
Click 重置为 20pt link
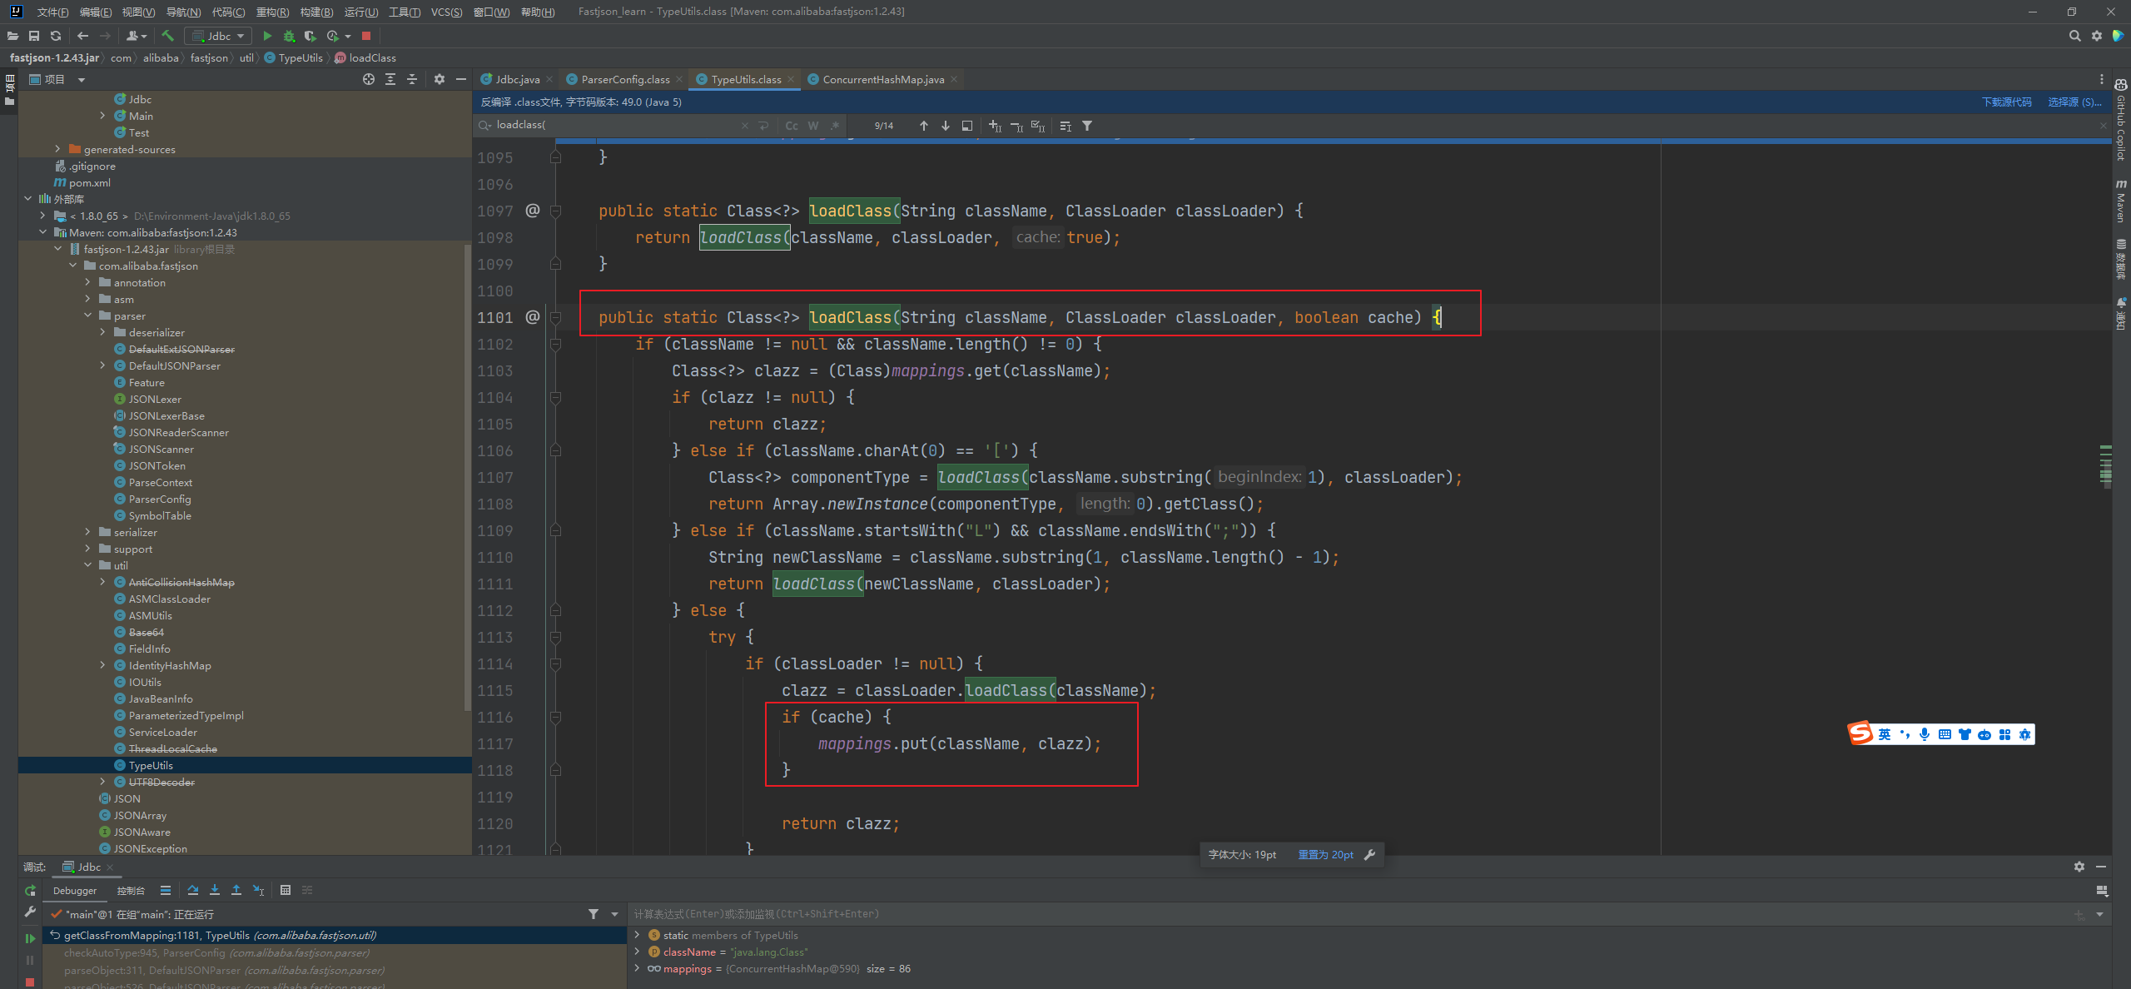click(x=1325, y=855)
